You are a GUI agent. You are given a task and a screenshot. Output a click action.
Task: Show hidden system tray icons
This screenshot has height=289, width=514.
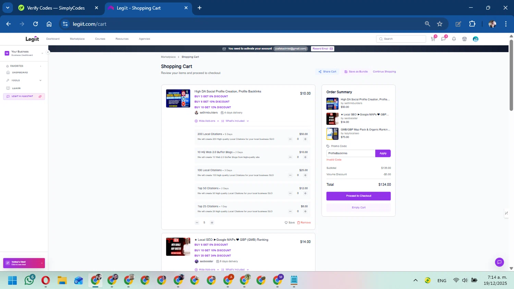coord(415,280)
